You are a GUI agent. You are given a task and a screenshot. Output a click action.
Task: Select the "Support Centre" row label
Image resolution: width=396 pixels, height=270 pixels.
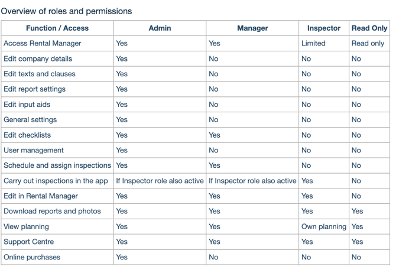29,242
